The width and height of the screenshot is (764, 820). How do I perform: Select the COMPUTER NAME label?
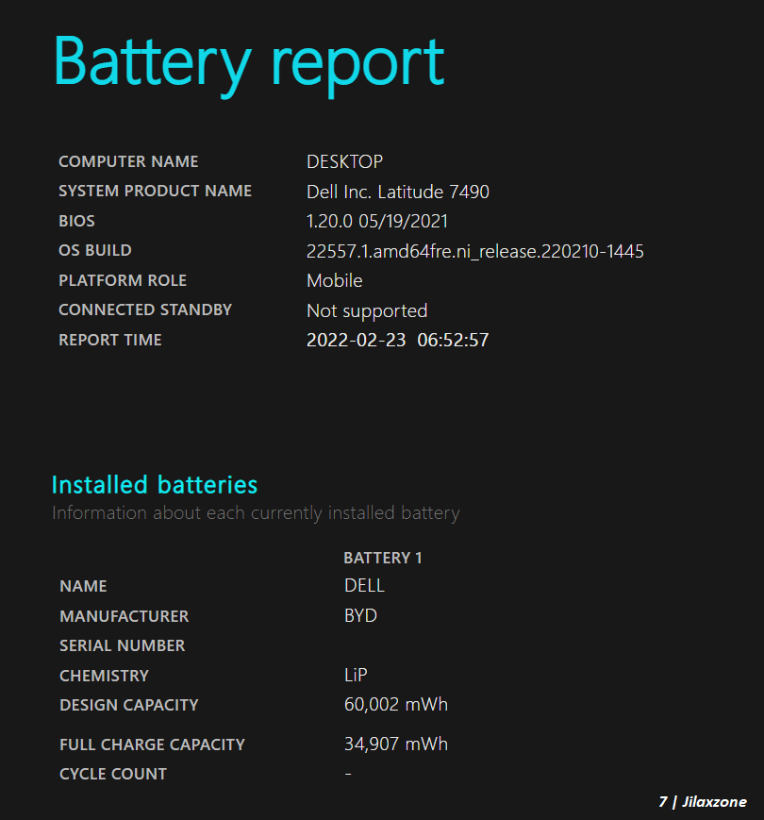click(128, 161)
